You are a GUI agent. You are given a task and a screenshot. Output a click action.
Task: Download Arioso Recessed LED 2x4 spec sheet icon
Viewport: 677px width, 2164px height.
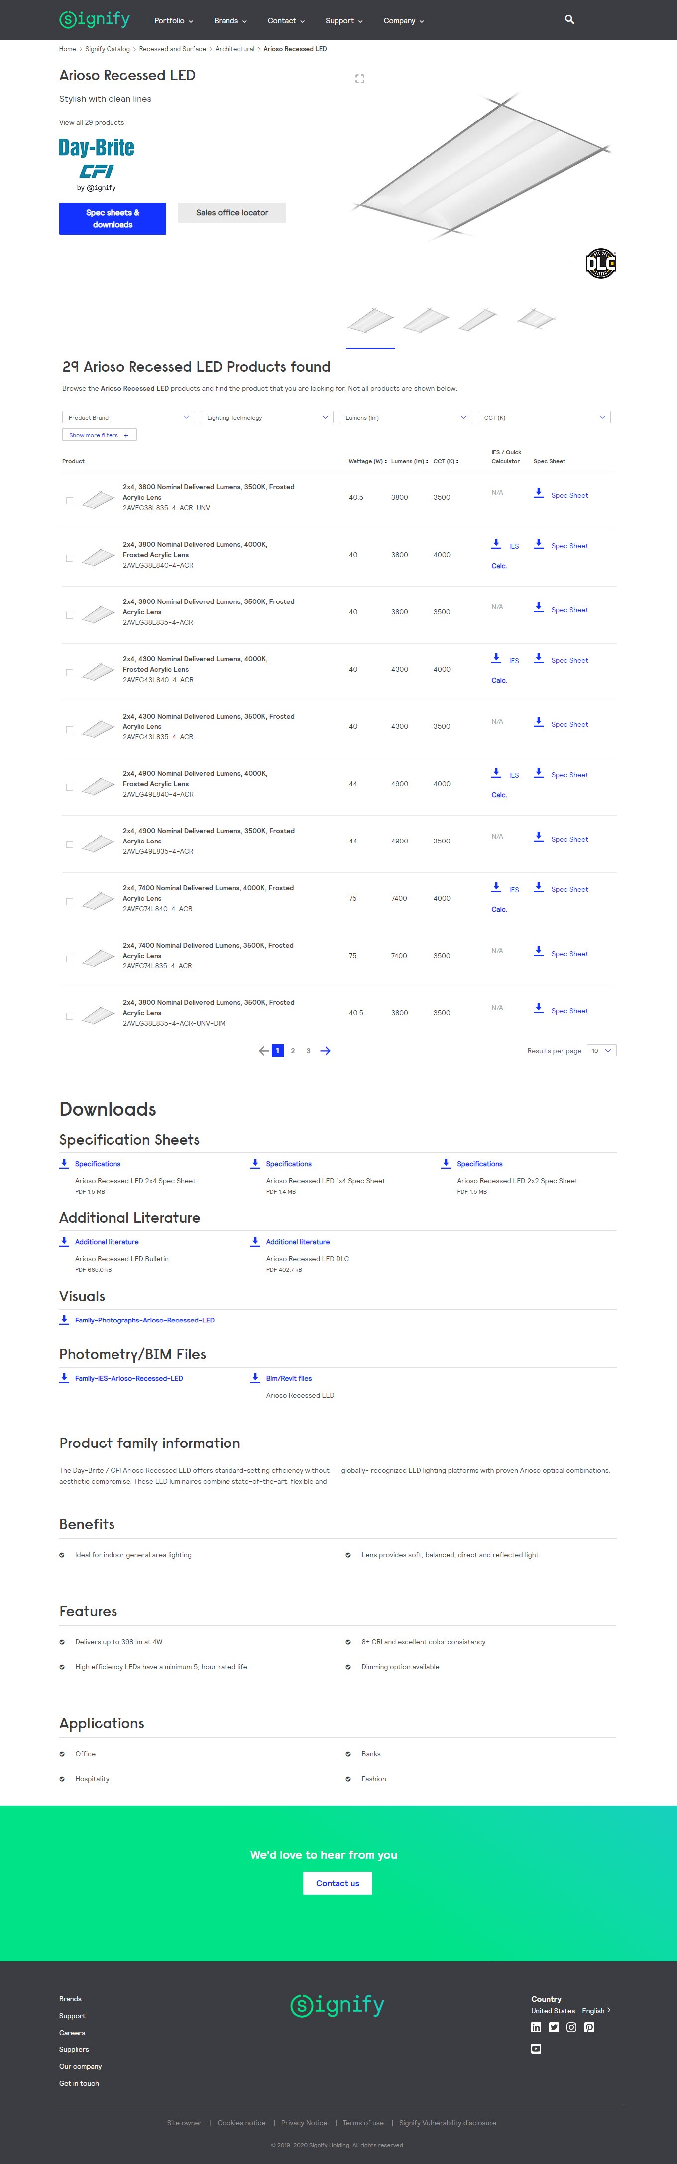64,1163
